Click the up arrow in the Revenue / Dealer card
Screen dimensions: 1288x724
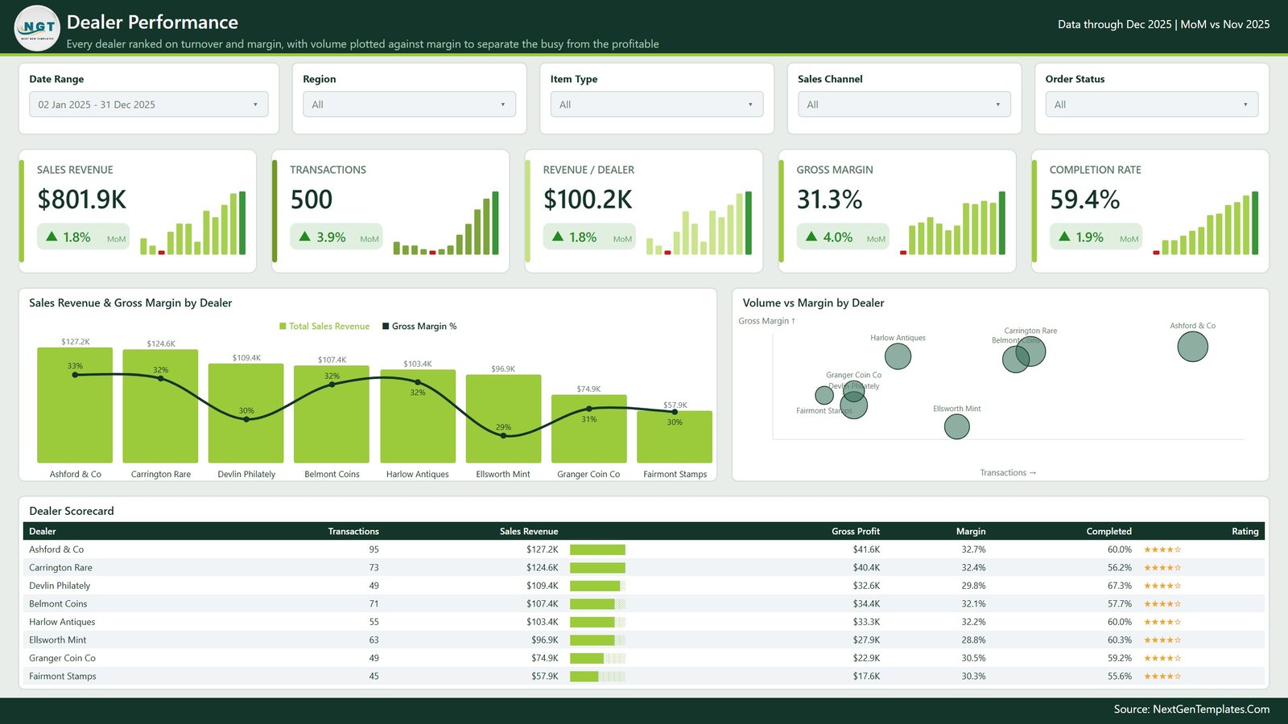point(558,237)
